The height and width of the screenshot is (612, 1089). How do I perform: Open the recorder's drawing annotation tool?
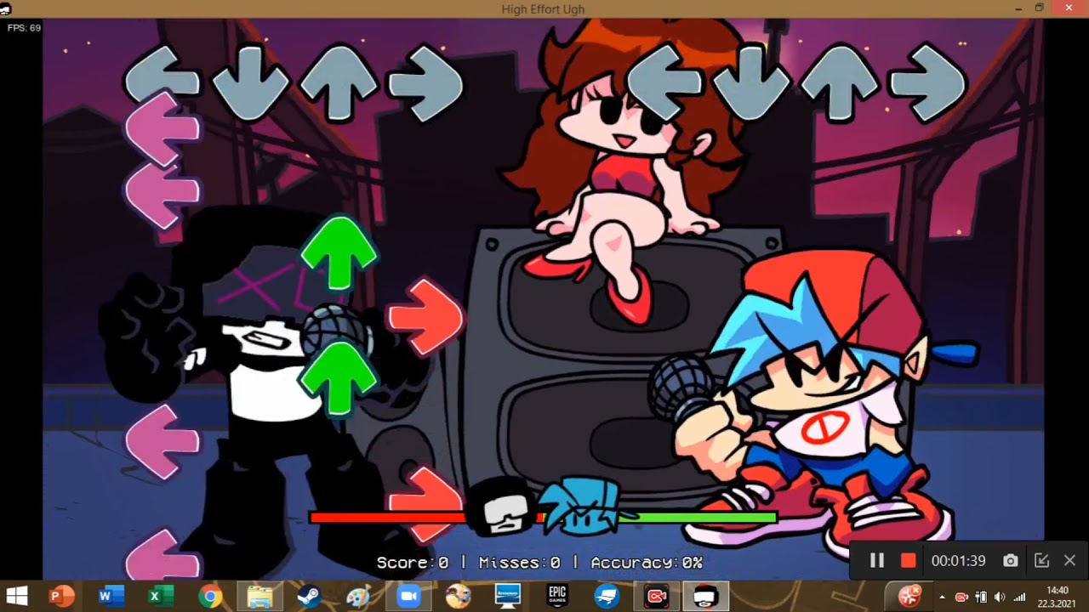point(1041,560)
